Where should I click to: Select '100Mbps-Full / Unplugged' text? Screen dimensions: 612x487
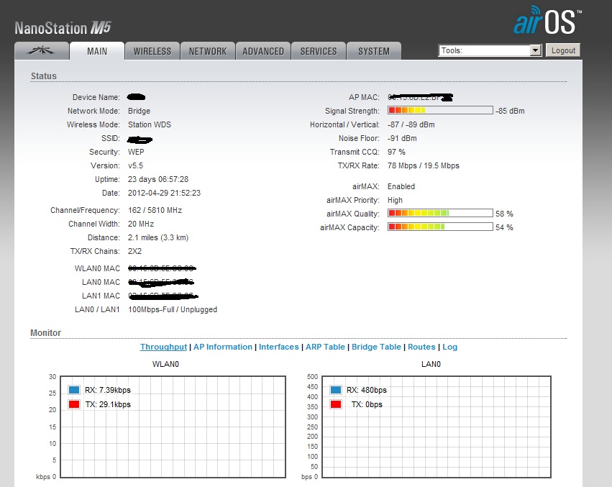click(173, 309)
